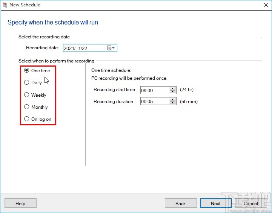
Task: Select the One time radio button
Action: click(26, 70)
